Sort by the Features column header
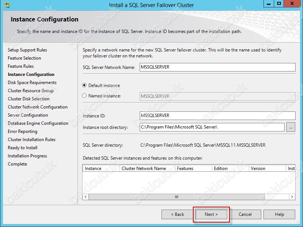Screen dimensions: 303x227 (193, 168)
